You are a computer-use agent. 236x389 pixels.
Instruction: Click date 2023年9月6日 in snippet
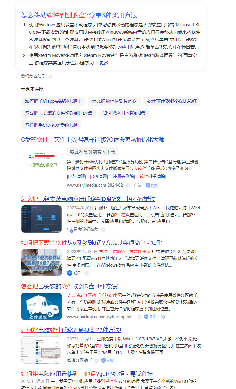pos(80,208)
